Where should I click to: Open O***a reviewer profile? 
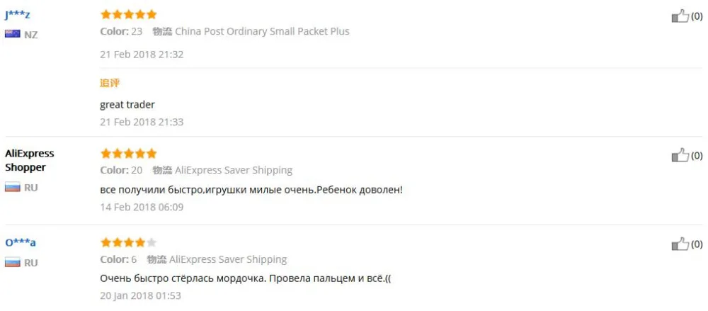tap(21, 243)
